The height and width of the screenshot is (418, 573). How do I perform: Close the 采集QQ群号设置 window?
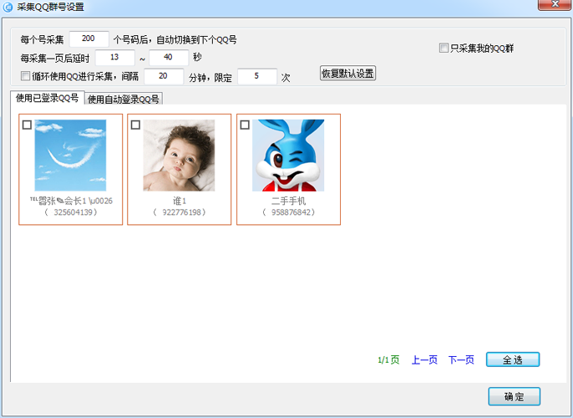click(555, 4)
